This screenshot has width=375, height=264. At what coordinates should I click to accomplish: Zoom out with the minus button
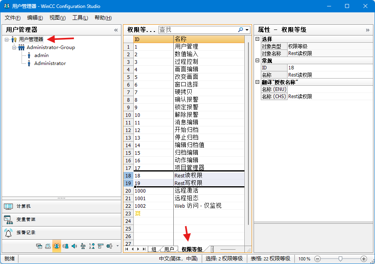coord(317,259)
